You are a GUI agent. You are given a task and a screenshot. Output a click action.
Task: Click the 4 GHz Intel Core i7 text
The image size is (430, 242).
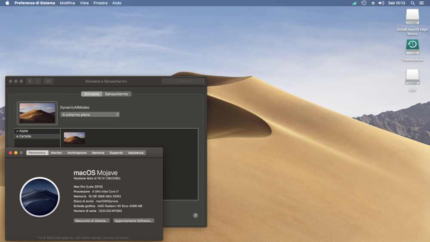tap(105, 192)
